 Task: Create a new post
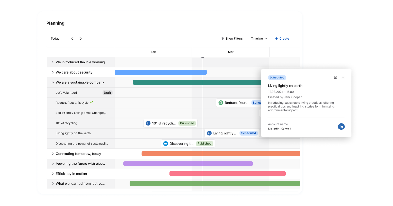click(282, 38)
